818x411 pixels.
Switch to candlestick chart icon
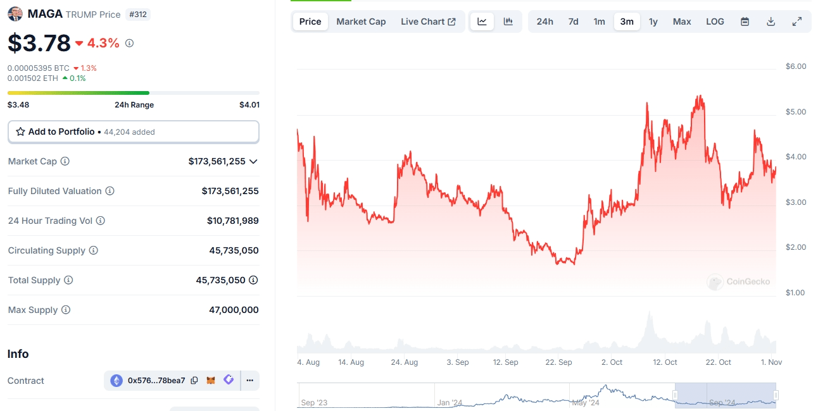(507, 21)
